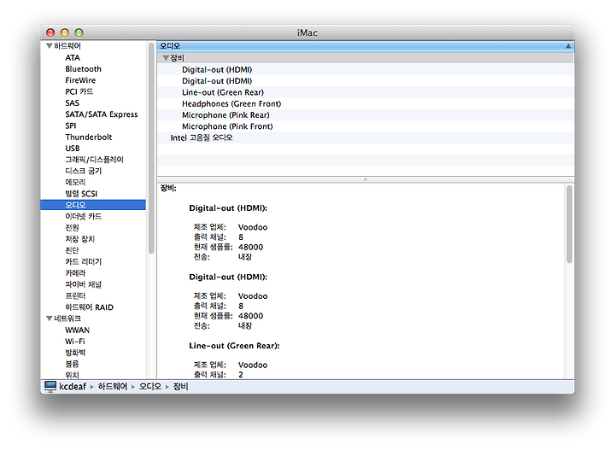This screenshot has height=450, width=615.
Task: Select 그래픽/디스플레이 in sidebar
Action: tap(94, 160)
